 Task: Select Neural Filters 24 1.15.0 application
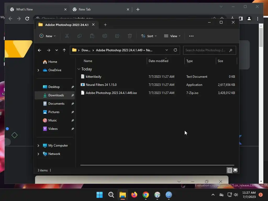(157, 85)
